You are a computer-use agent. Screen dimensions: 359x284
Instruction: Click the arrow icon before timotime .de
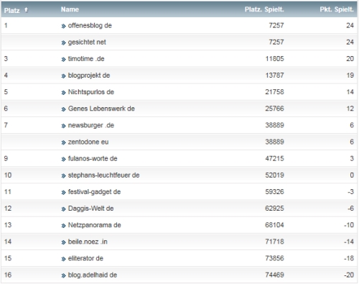click(x=63, y=60)
